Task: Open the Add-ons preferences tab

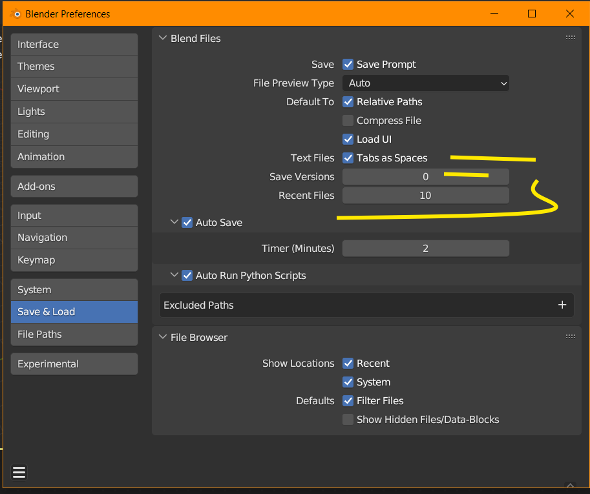Action: [x=74, y=186]
